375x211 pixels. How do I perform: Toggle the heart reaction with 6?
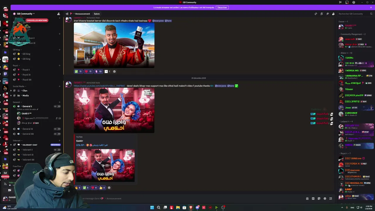point(94,188)
